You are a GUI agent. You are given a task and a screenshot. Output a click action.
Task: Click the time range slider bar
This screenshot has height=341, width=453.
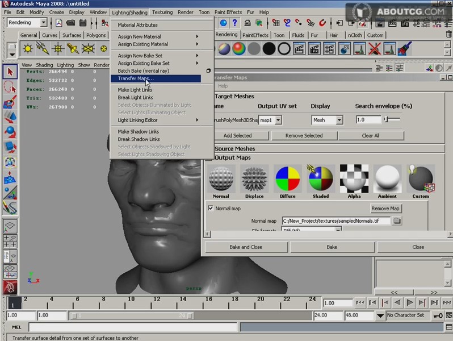coord(132,315)
